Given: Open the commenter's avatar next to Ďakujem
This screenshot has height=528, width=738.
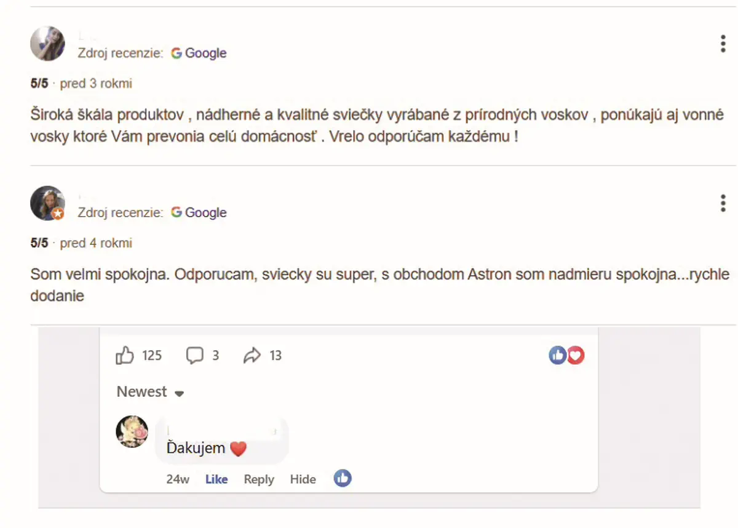Looking at the screenshot, I should 132,431.
